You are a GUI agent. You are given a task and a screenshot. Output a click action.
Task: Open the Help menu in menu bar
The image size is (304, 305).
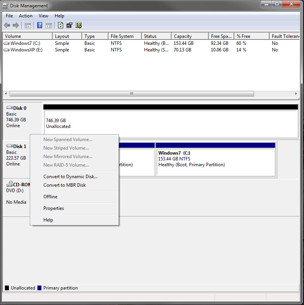[x=59, y=16]
